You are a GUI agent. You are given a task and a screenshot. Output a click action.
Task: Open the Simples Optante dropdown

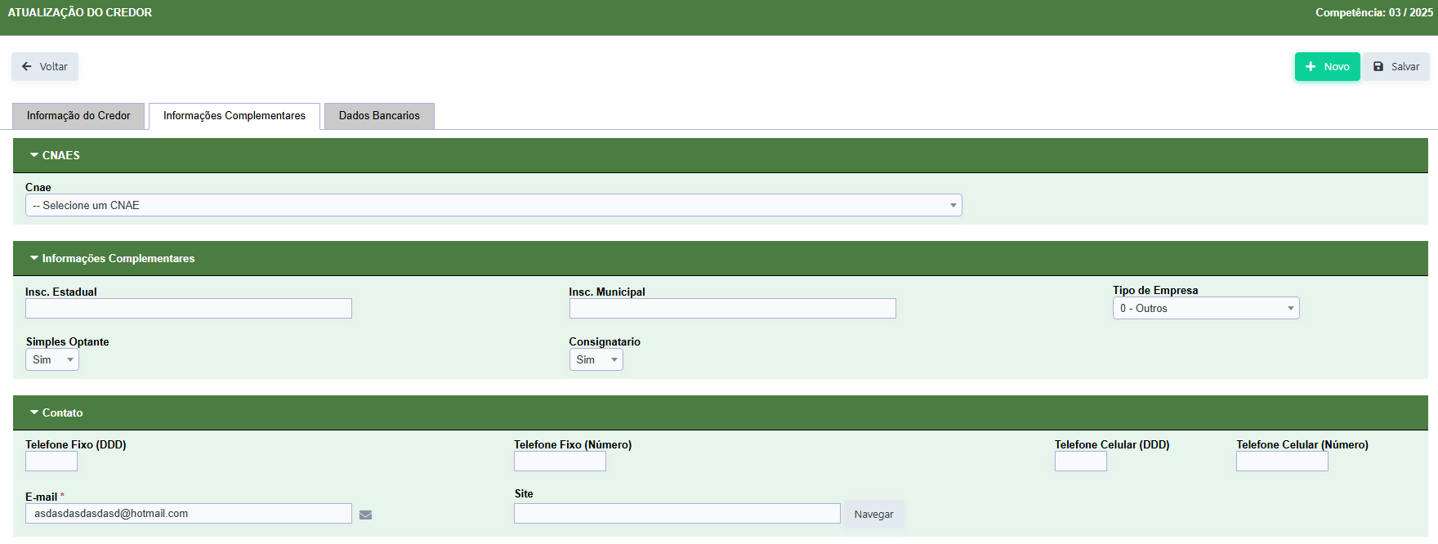pyautogui.click(x=52, y=359)
